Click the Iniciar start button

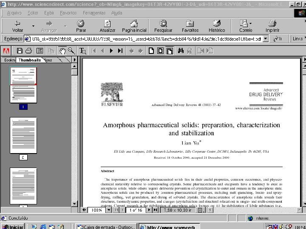click(13, 227)
